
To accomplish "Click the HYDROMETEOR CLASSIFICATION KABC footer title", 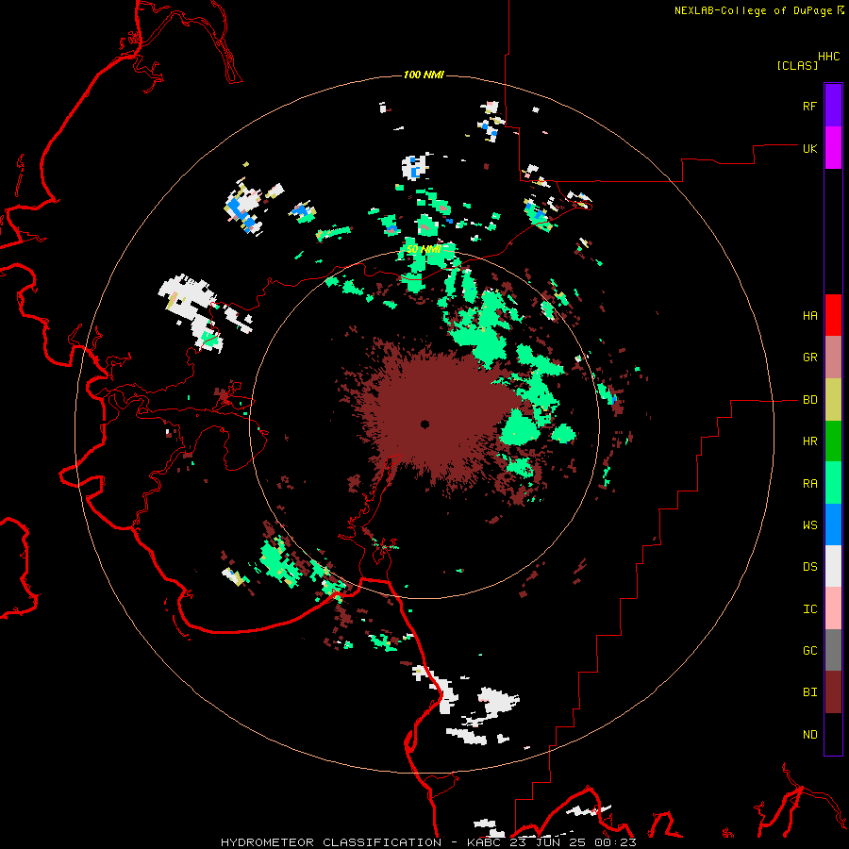I will [x=428, y=842].
